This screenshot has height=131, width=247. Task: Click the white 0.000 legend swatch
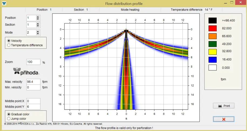pyautogui.click(x=212, y=68)
